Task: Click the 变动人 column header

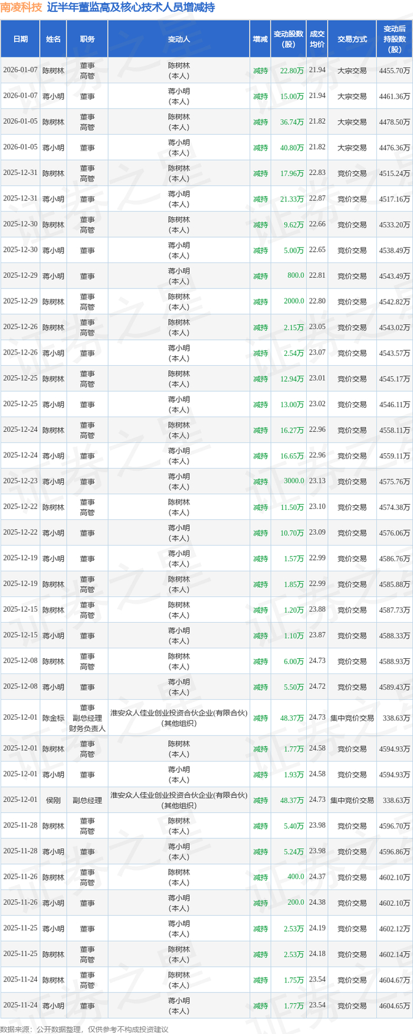Action: (179, 39)
